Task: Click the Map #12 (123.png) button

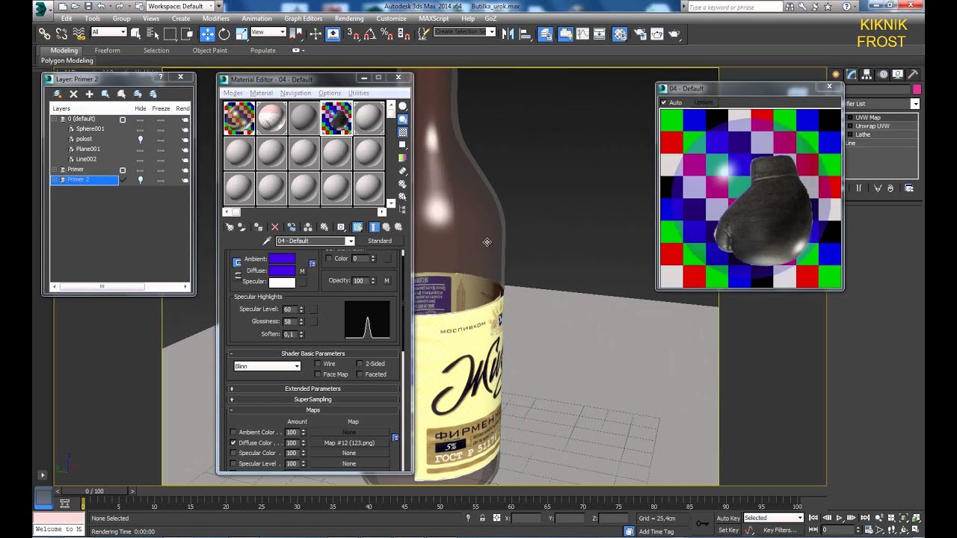Action: 349,442
